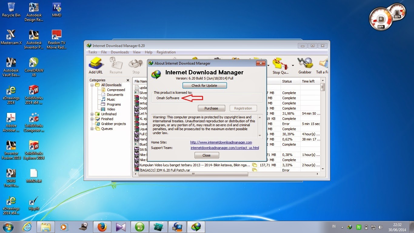Select the Autodesk Vault Basic desktop shortcut
This screenshot has height=233, width=414.
(x=11, y=67)
